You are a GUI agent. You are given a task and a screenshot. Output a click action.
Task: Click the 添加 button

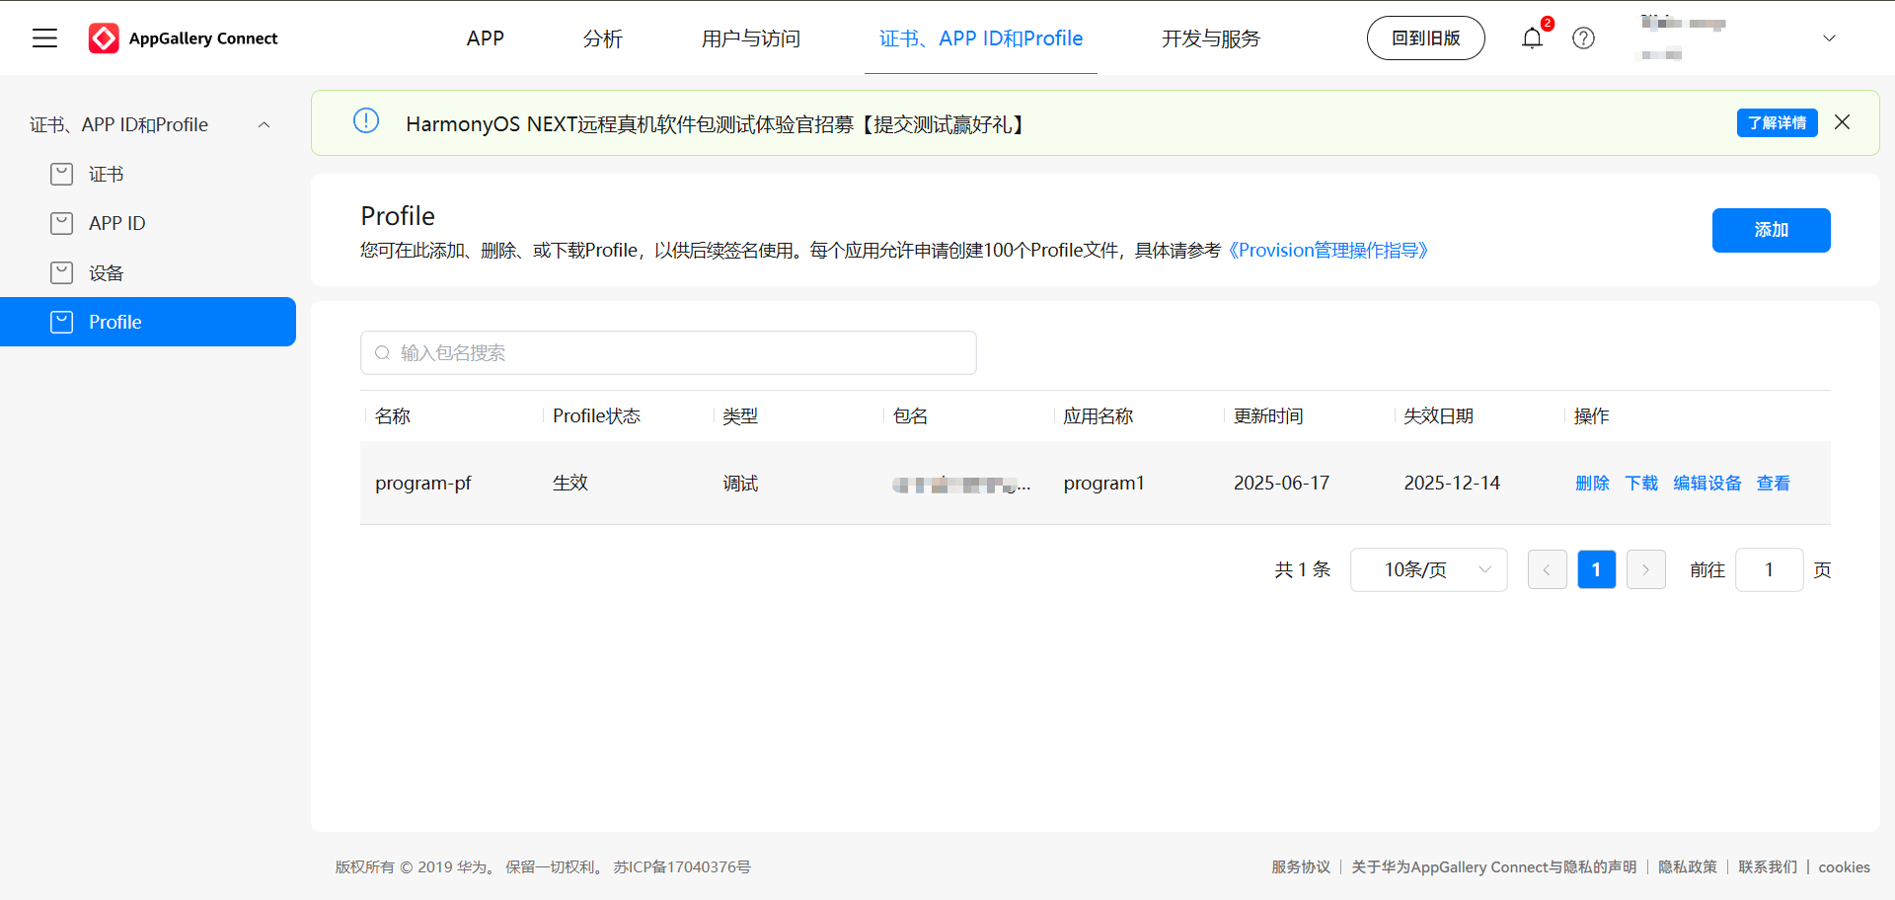1771,230
